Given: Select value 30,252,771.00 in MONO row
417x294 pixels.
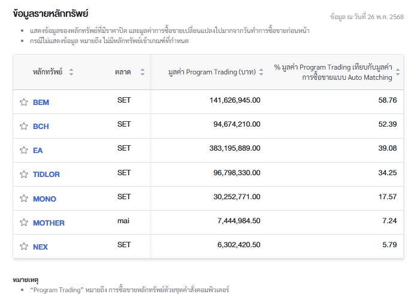Looking at the screenshot, I should coord(237,197).
